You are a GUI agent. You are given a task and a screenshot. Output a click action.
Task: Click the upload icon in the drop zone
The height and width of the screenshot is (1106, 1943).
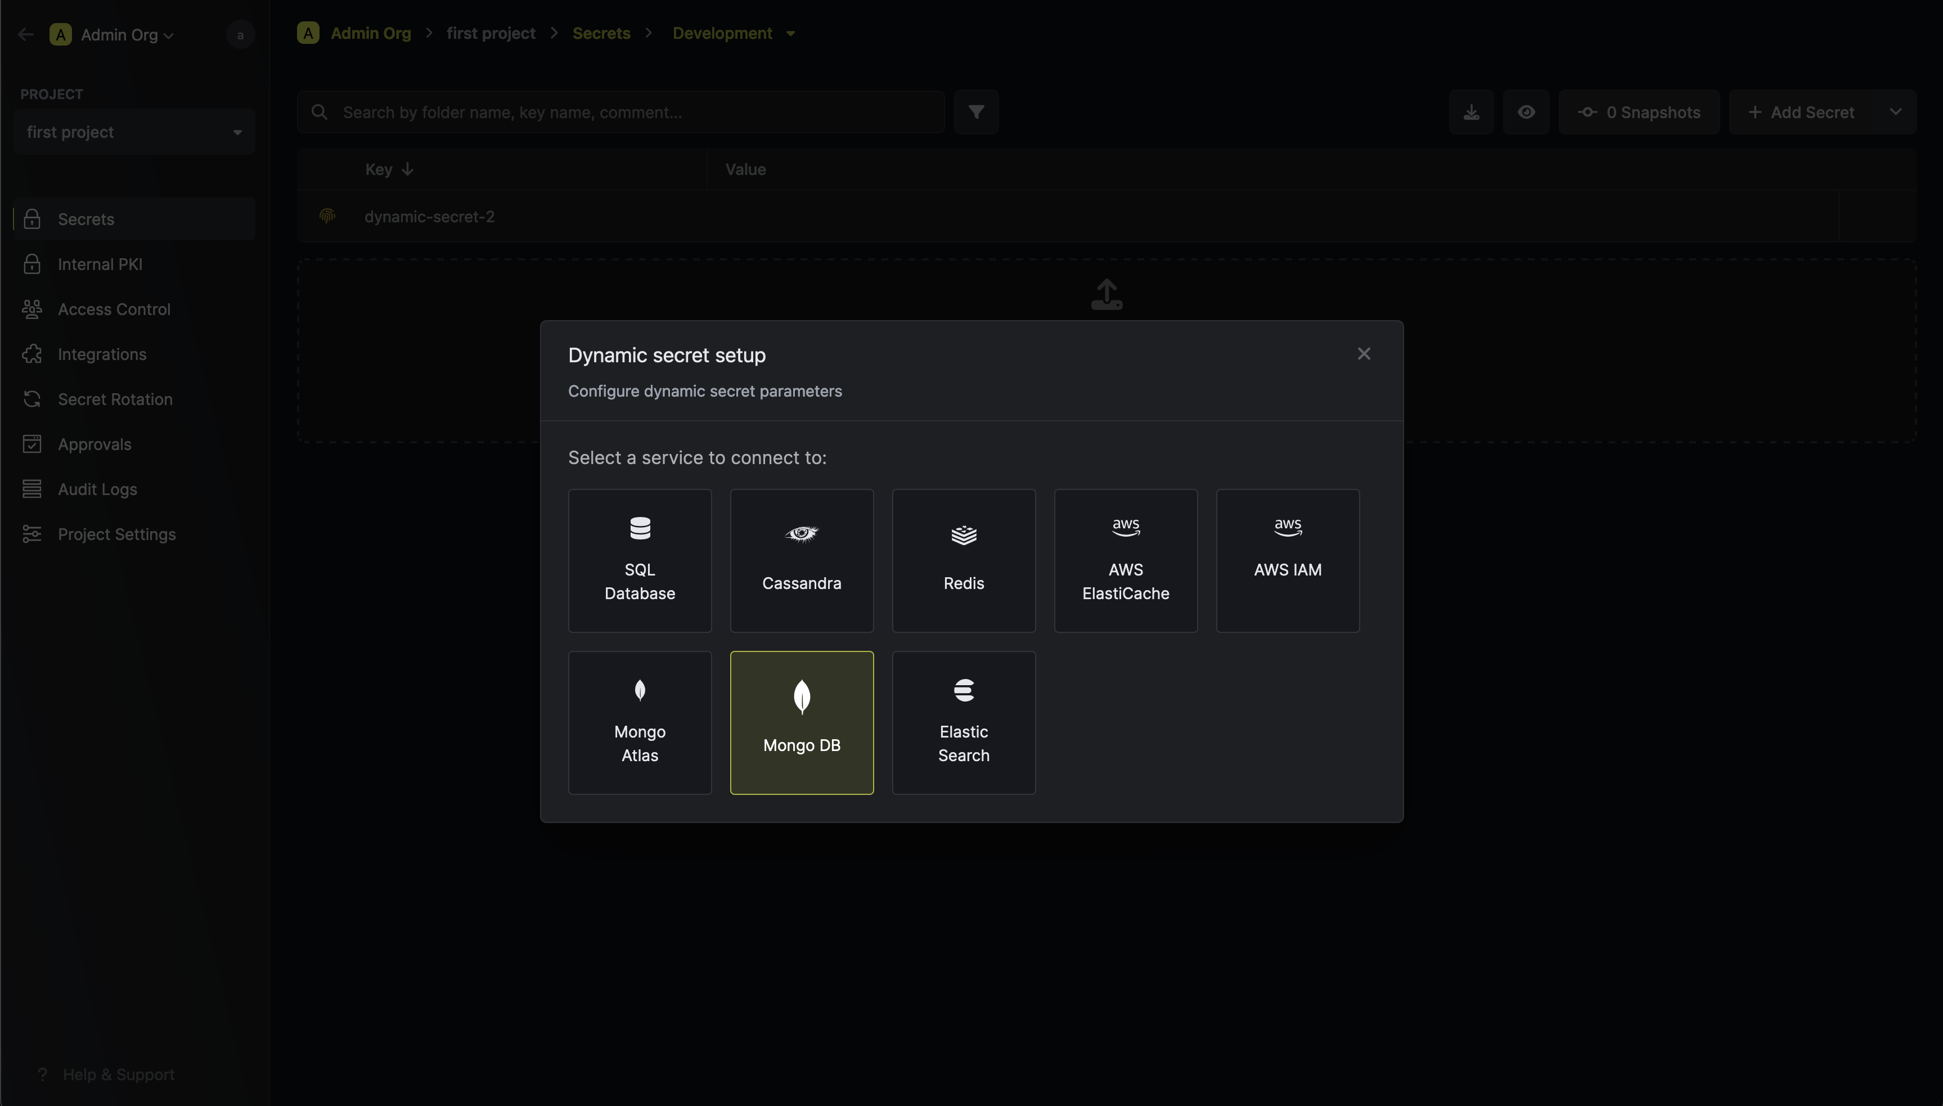1107,295
